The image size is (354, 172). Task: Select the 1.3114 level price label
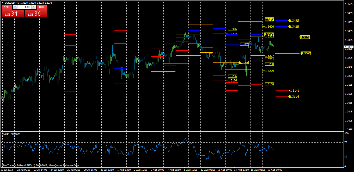pyautogui.click(x=294, y=96)
